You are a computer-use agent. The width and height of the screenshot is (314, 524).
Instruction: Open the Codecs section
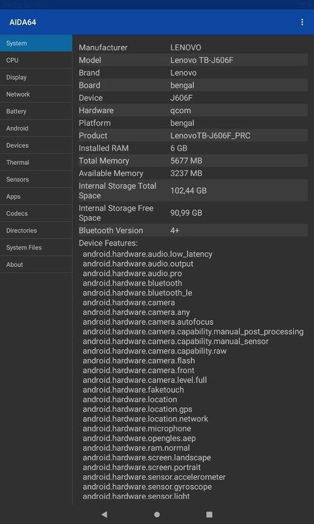coord(36,214)
